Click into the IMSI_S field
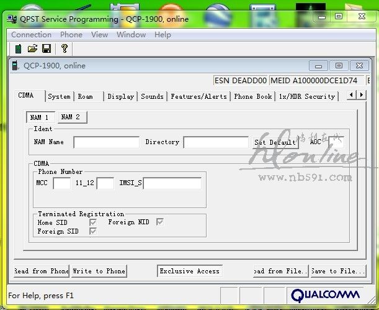 click(x=172, y=183)
